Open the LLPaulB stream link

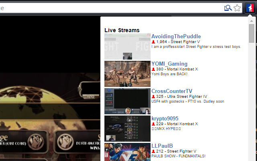click(x=162, y=146)
